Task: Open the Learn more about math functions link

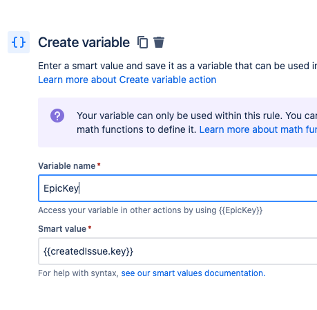Action: (x=258, y=129)
